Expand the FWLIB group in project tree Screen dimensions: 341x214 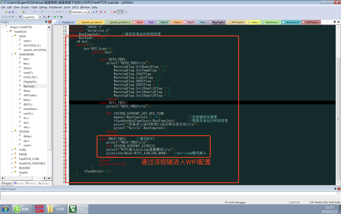12,154
